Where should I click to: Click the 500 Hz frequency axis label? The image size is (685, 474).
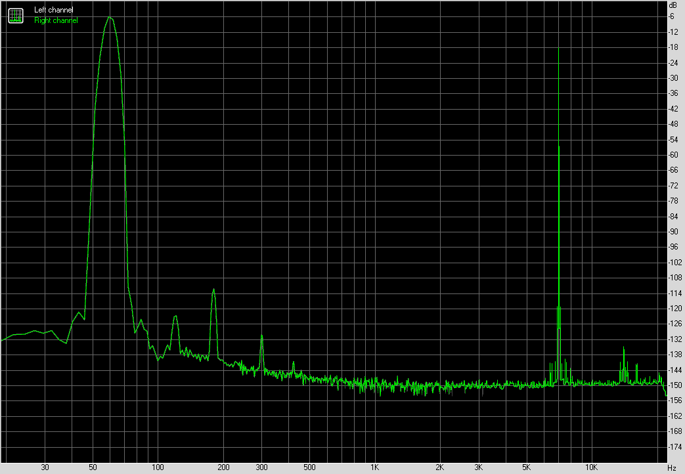click(309, 467)
